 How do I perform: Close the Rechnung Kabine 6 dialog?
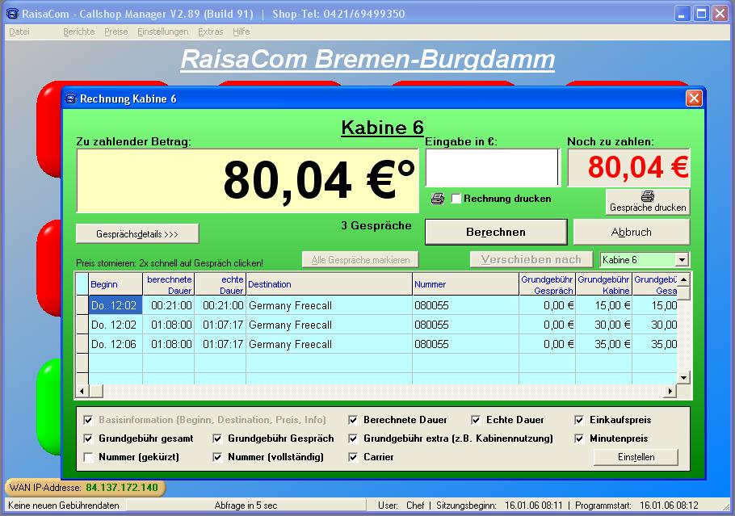pos(694,99)
